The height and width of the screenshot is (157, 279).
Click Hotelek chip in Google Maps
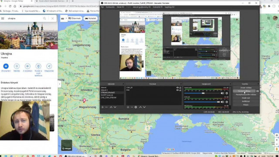(91, 18)
